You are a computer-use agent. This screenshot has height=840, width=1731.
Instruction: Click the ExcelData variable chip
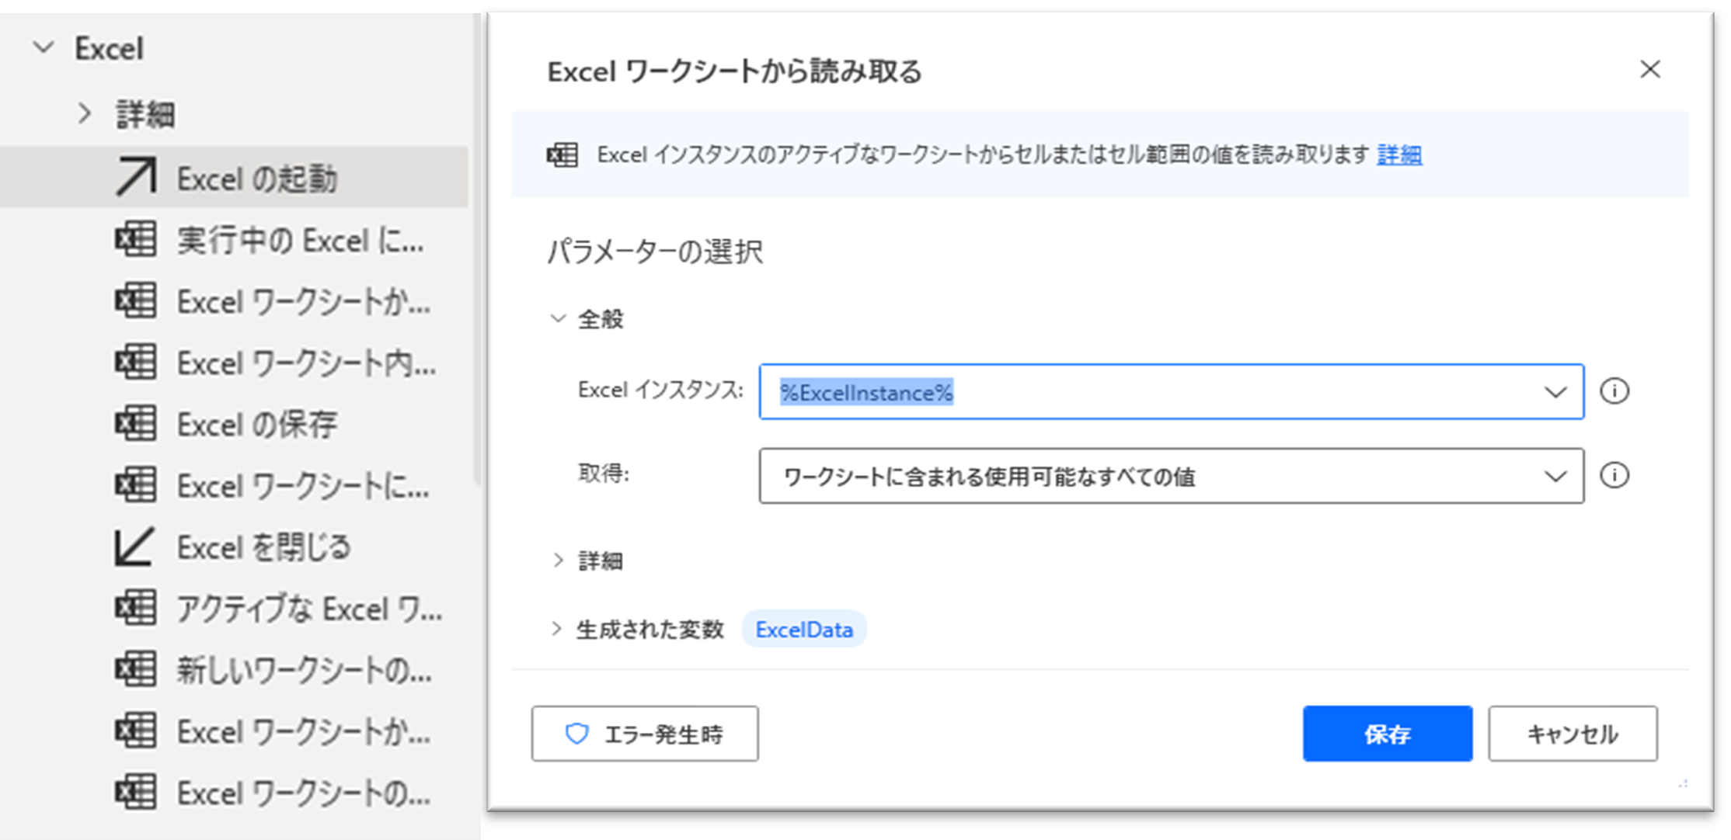click(804, 629)
